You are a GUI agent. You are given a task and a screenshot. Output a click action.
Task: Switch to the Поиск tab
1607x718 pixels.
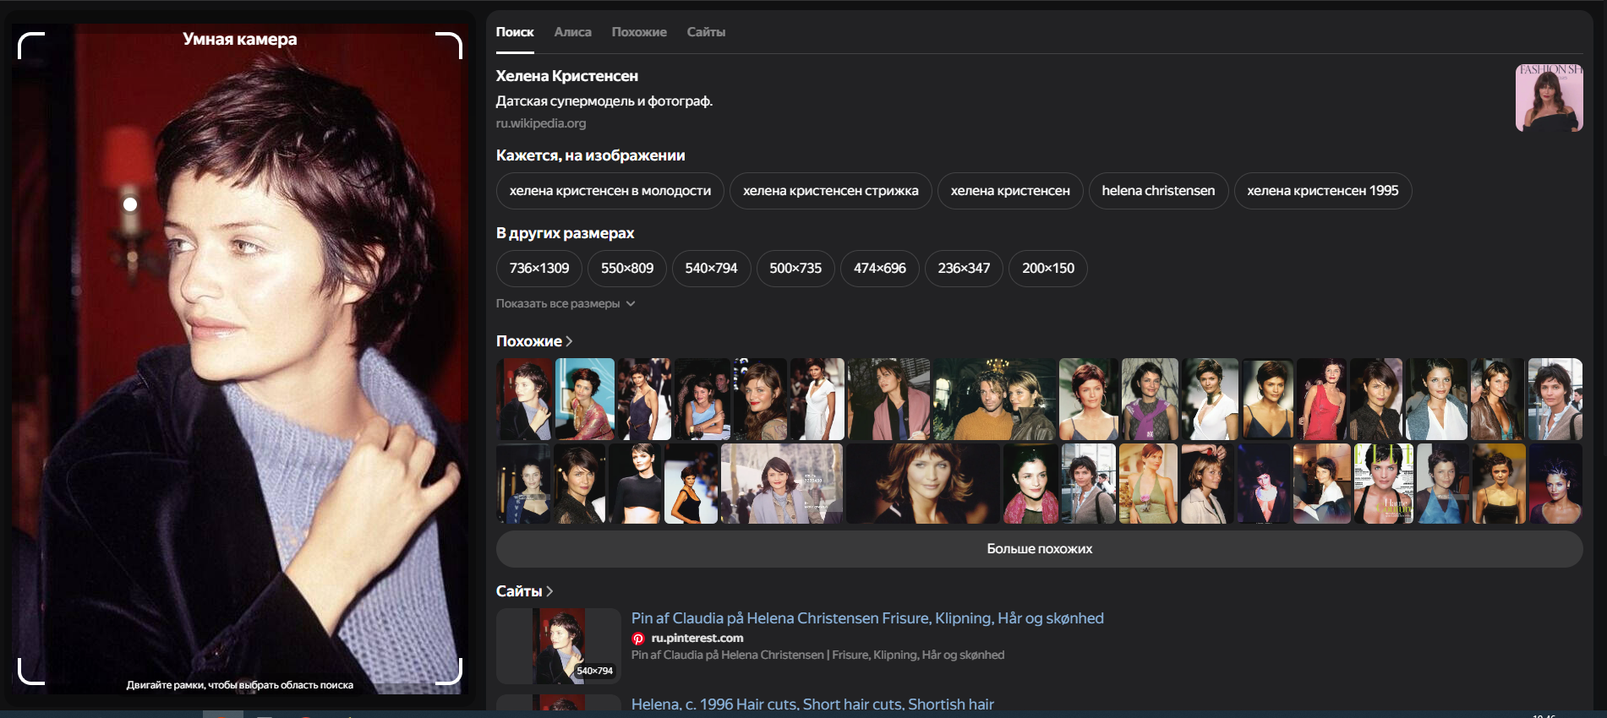click(x=515, y=32)
